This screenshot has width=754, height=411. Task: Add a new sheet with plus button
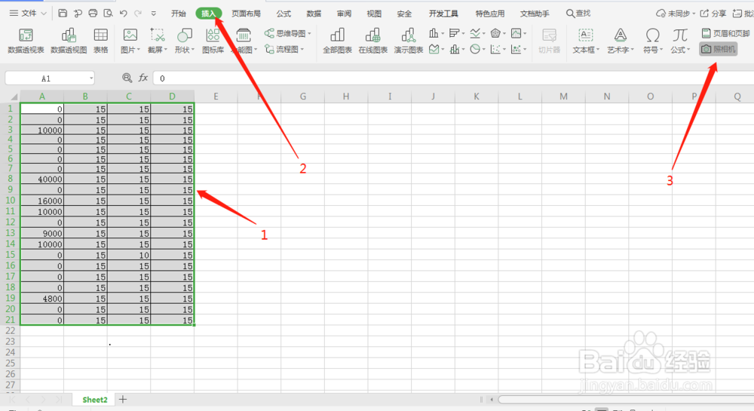tap(123, 400)
